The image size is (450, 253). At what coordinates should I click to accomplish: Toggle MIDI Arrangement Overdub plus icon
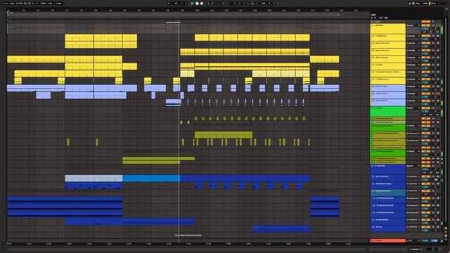(x=208, y=4)
